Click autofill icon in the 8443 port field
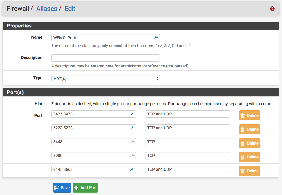 click(x=132, y=142)
